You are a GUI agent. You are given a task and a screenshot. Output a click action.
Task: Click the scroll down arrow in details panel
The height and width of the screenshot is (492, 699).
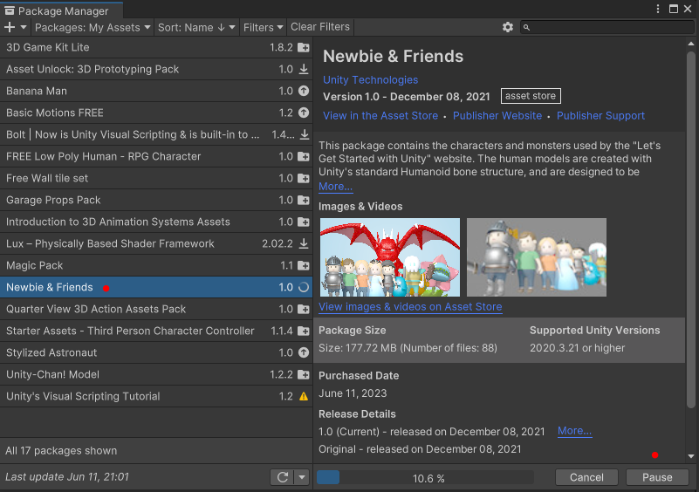click(x=691, y=456)
